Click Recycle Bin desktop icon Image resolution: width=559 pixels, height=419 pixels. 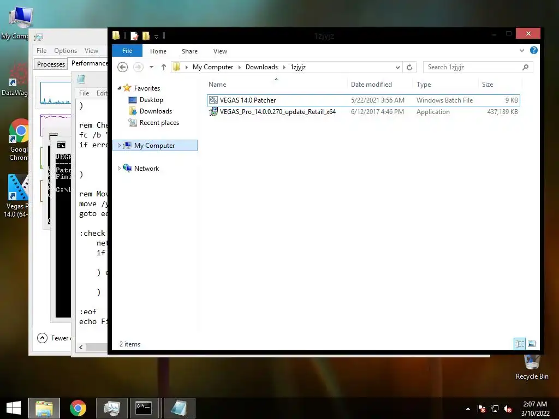(x=532, y=366)
